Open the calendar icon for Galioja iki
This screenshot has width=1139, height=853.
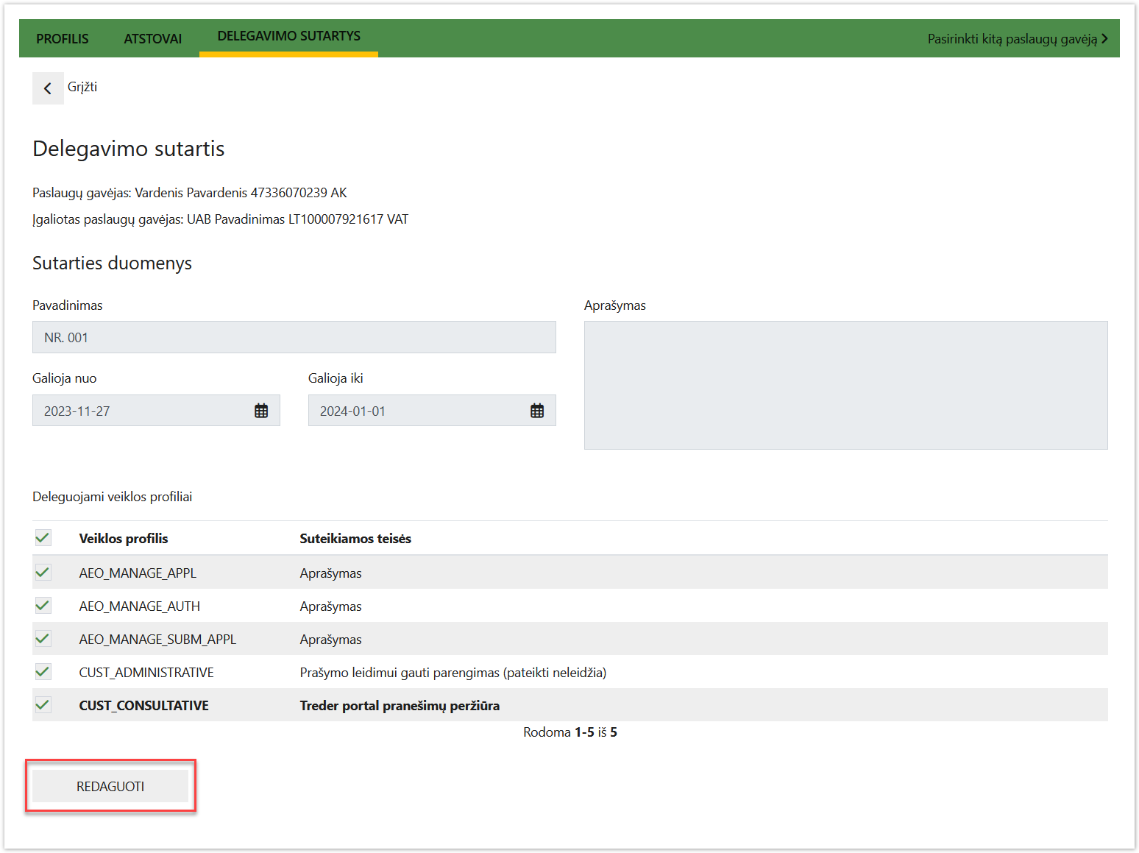pyautogui.click(x=537, y=411)
